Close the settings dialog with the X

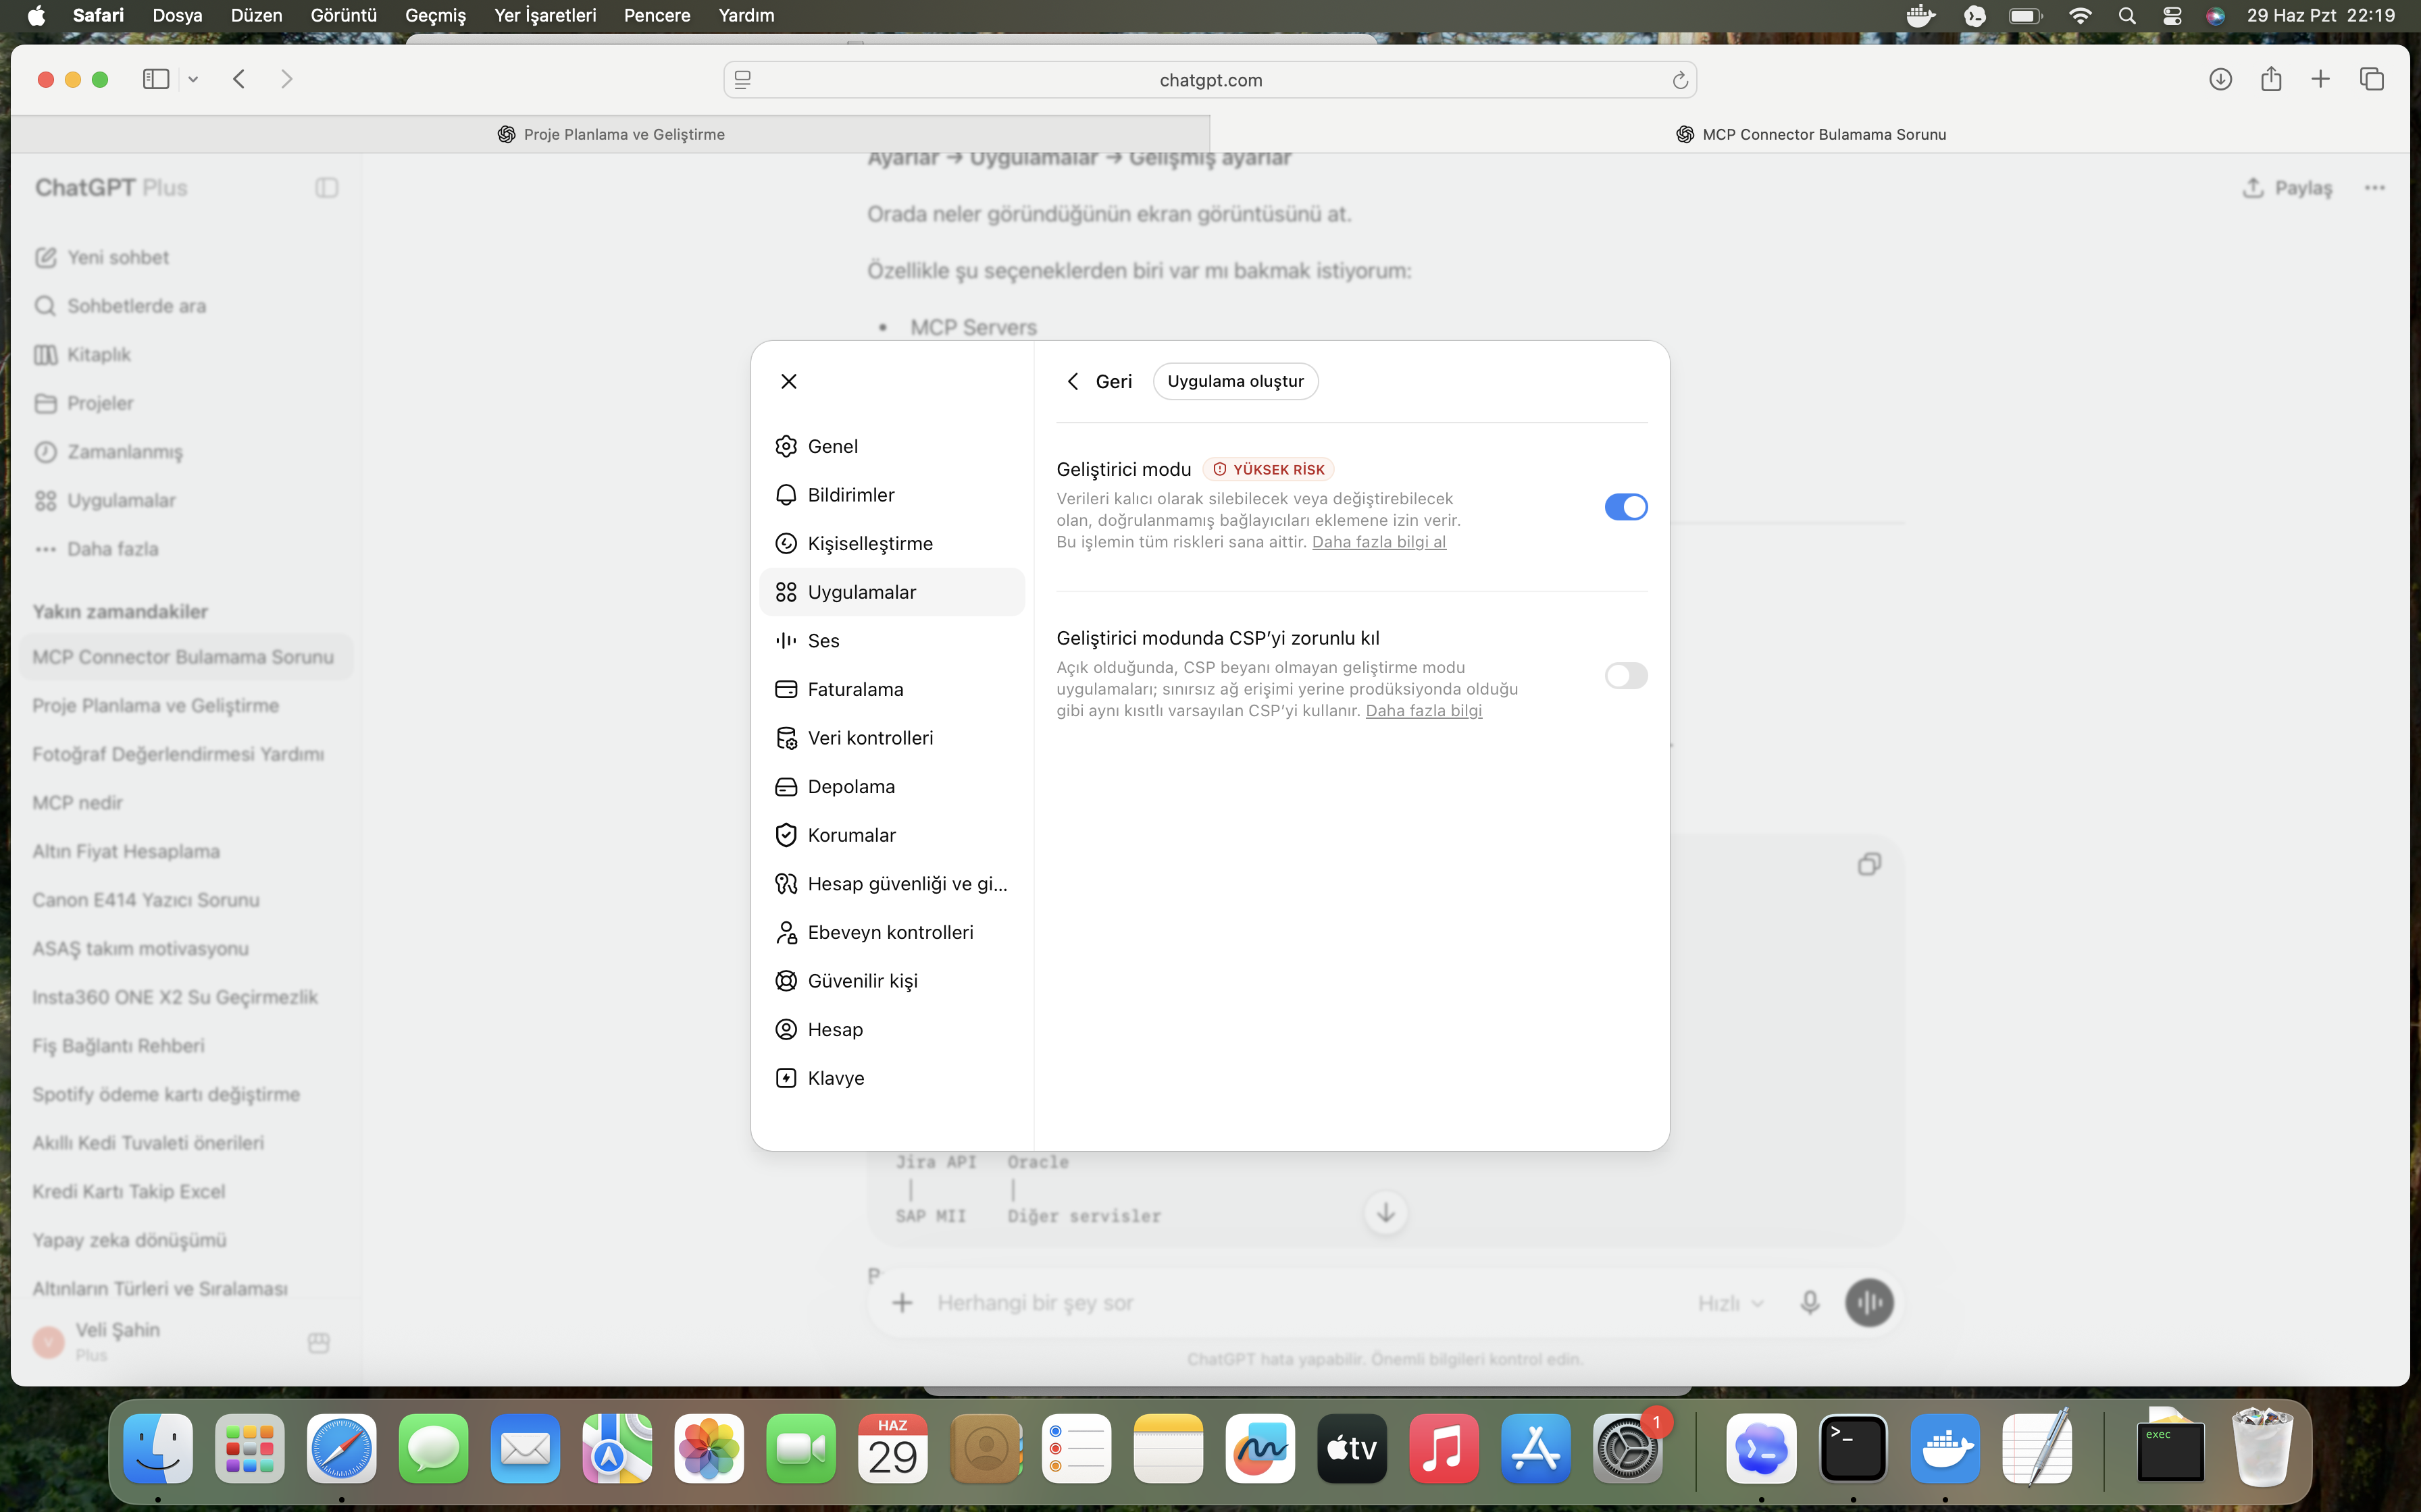tap(788, 381)
